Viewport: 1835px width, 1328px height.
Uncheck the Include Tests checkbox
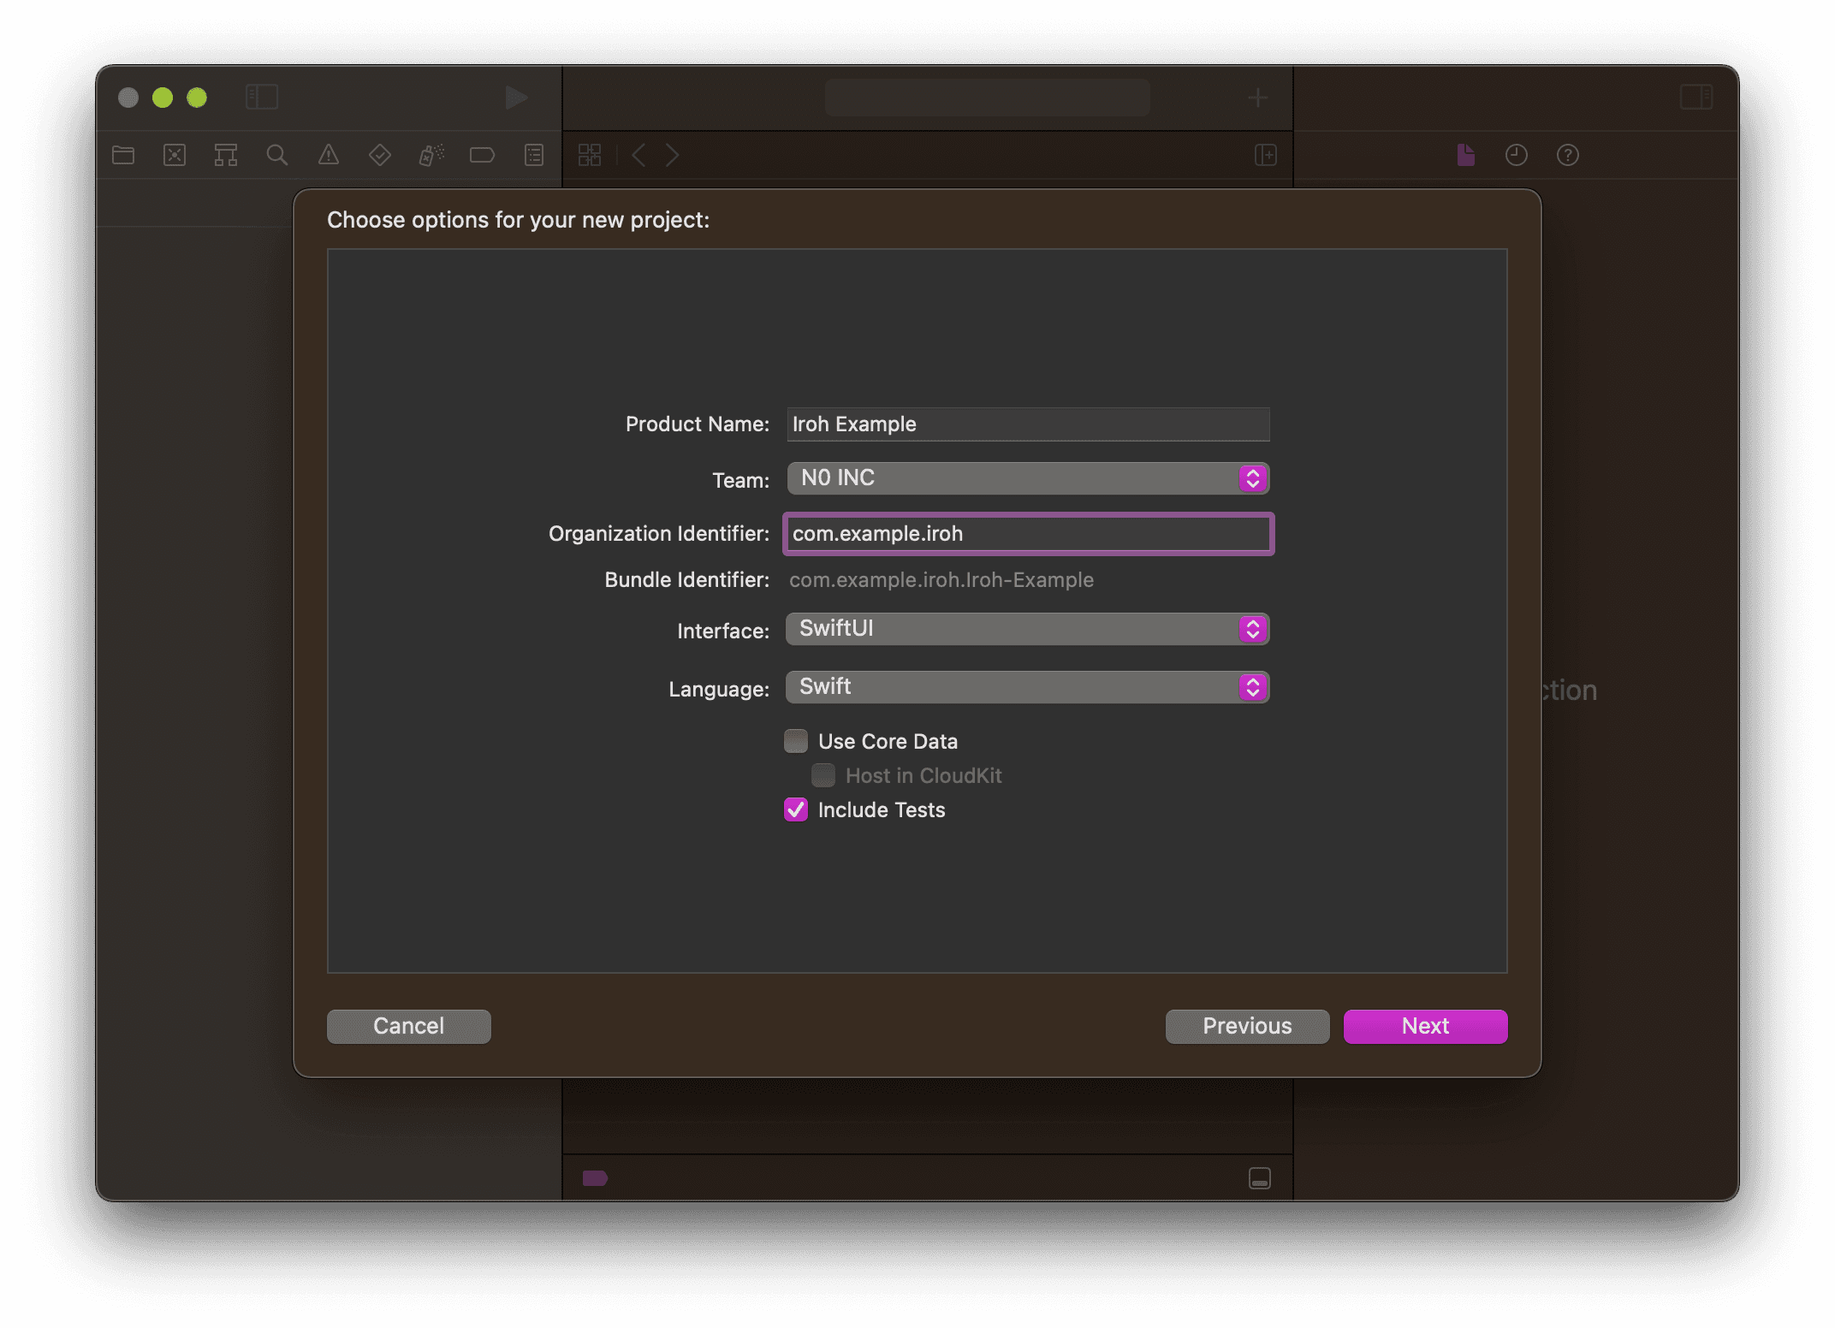tap(796, 809)
